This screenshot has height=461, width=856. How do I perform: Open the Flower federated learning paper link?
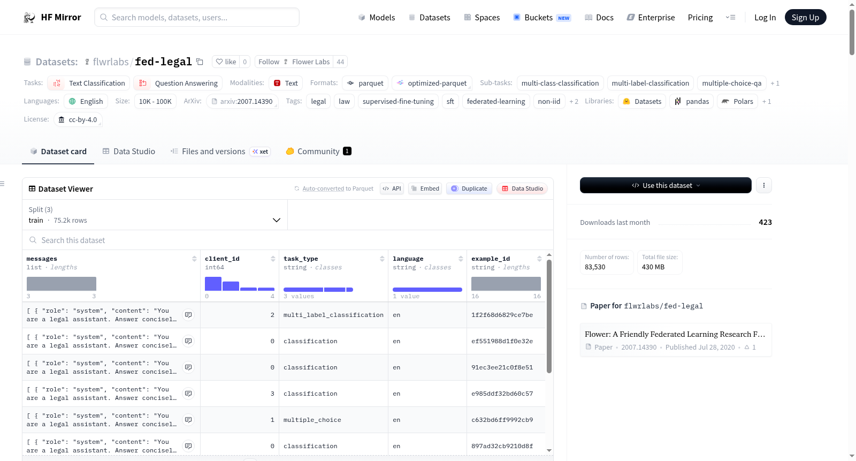coord(676,340)
